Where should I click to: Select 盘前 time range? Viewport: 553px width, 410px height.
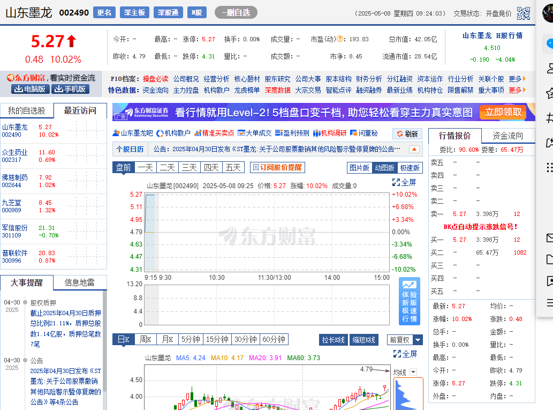(124, 167)
